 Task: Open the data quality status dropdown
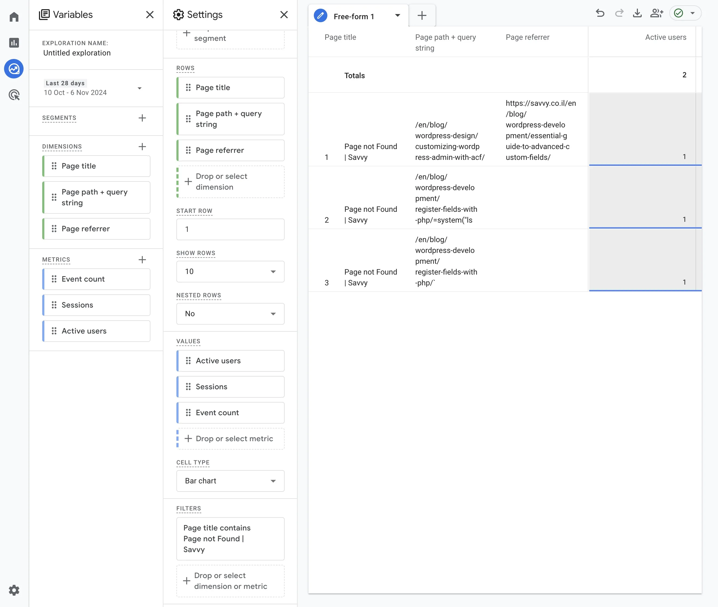pyautogui.click(x=685, y=13)
